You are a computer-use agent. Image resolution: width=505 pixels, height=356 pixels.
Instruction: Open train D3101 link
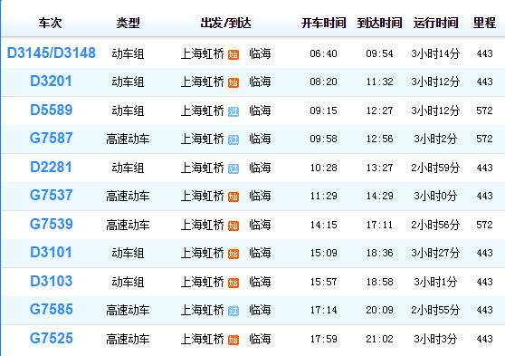tap(51, 253)
